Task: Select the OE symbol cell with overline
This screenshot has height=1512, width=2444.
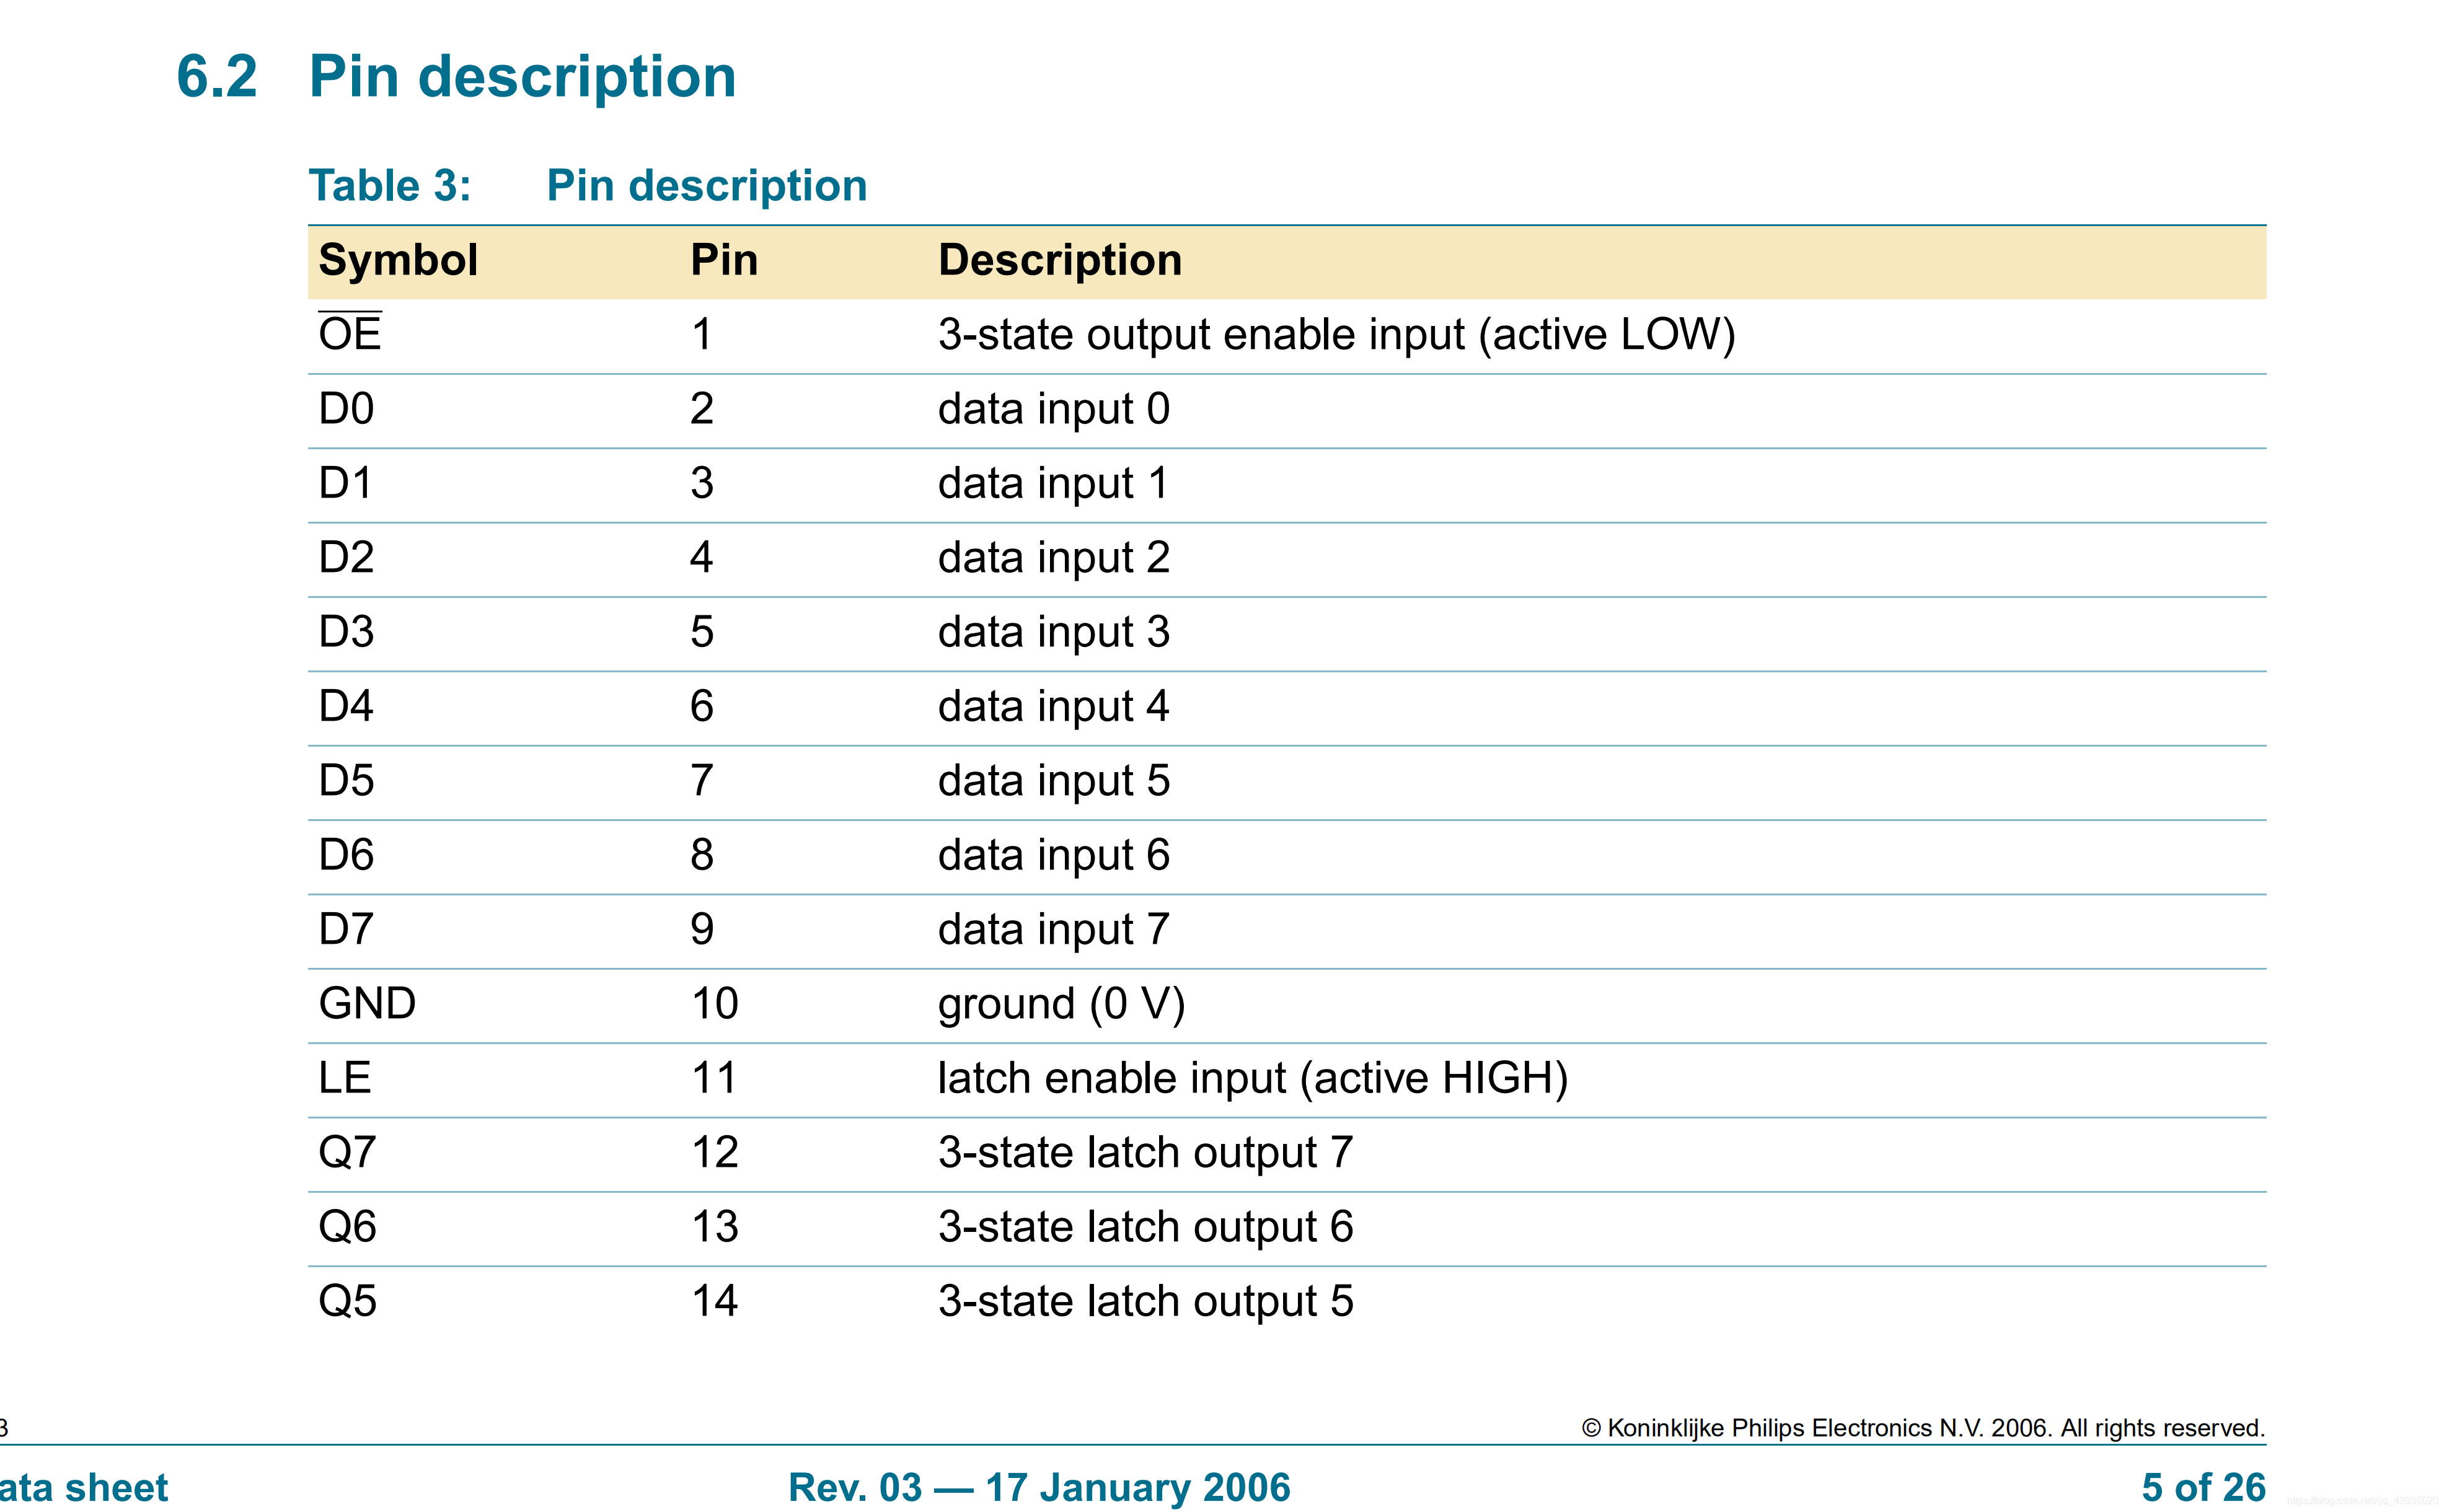Action: click(350, 333)
